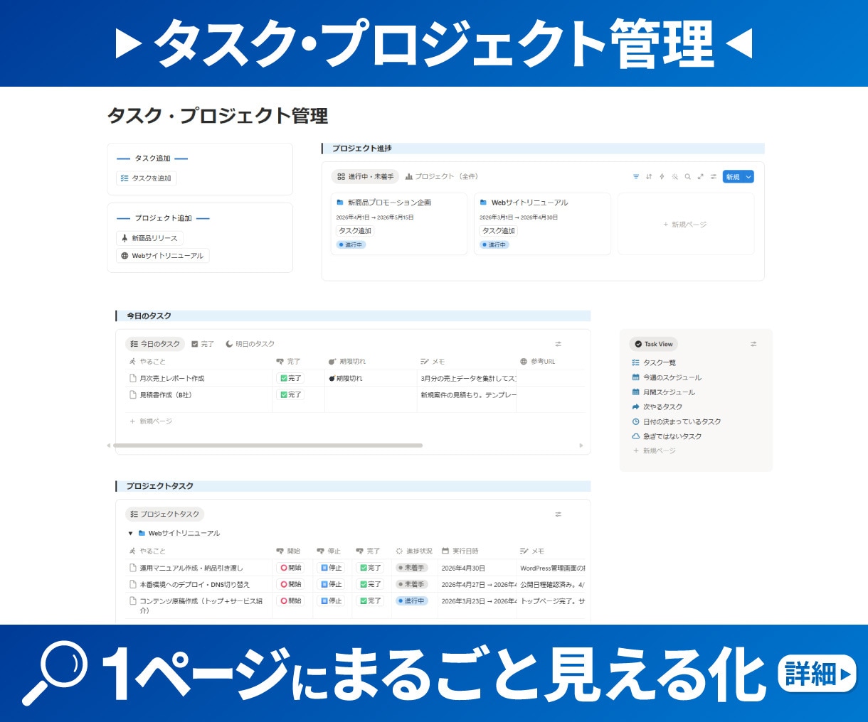Click 開始 for 運用マニュアル作成 row
This screenshot has height=722, width=868.
[290, 568]
